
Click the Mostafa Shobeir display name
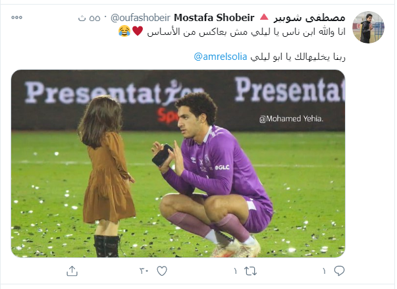(214, 18)
